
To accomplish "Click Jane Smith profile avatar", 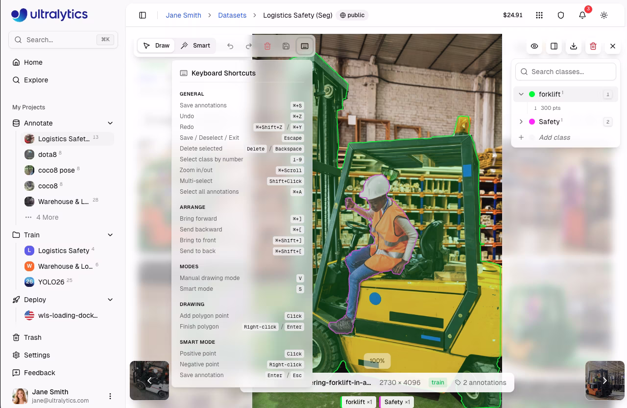I will coord(20,396).
